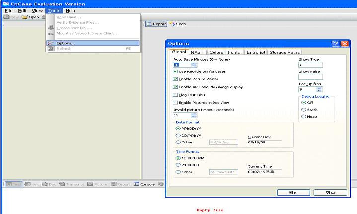Set Debug Logging to Stack
Screen dimensions: 357x214
point(304,110)
